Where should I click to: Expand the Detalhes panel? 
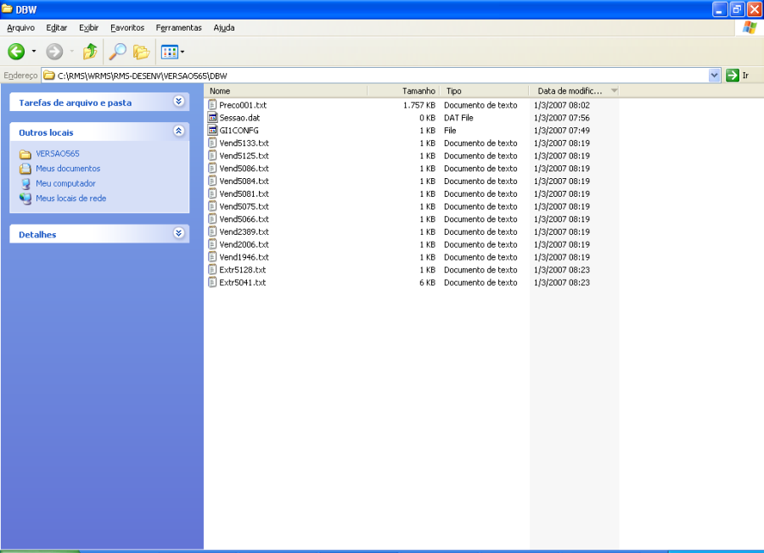[x=179, y=232]
